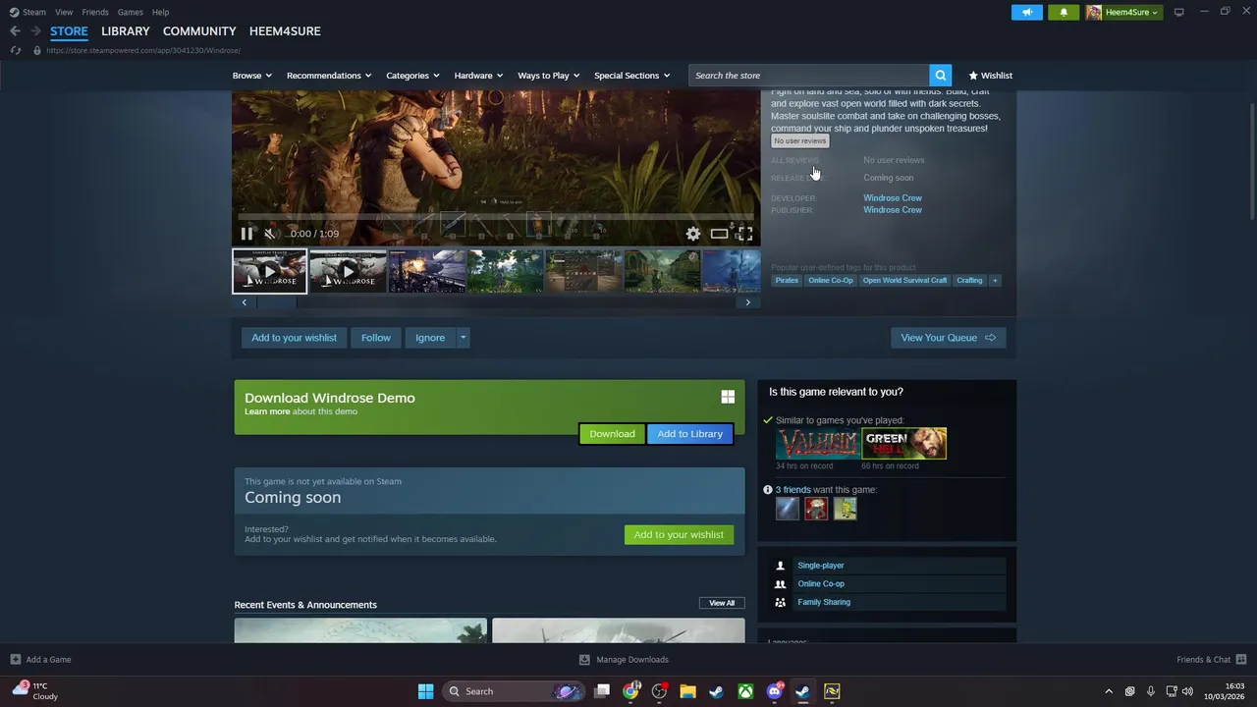Click the top Add to your wishlist button
This screenshot has height=707, width=1257.
click(x=294, y=338)
